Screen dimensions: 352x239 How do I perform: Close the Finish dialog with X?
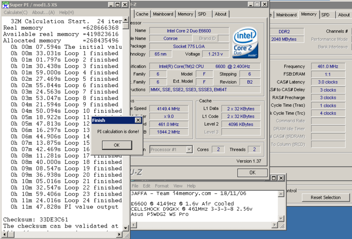point(138,120)
